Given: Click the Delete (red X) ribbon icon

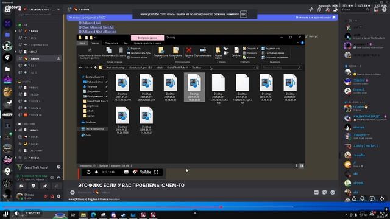Looking at the screenshot, I should (189, 50).
